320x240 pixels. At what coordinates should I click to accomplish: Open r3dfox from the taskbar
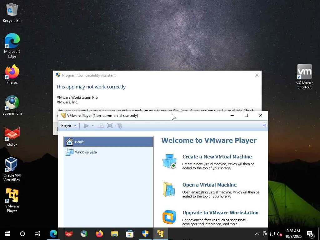69,234
